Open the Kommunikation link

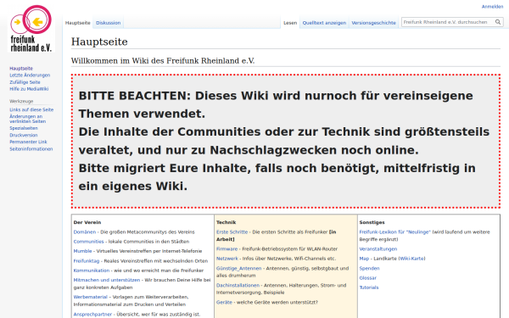coord(92,271)
